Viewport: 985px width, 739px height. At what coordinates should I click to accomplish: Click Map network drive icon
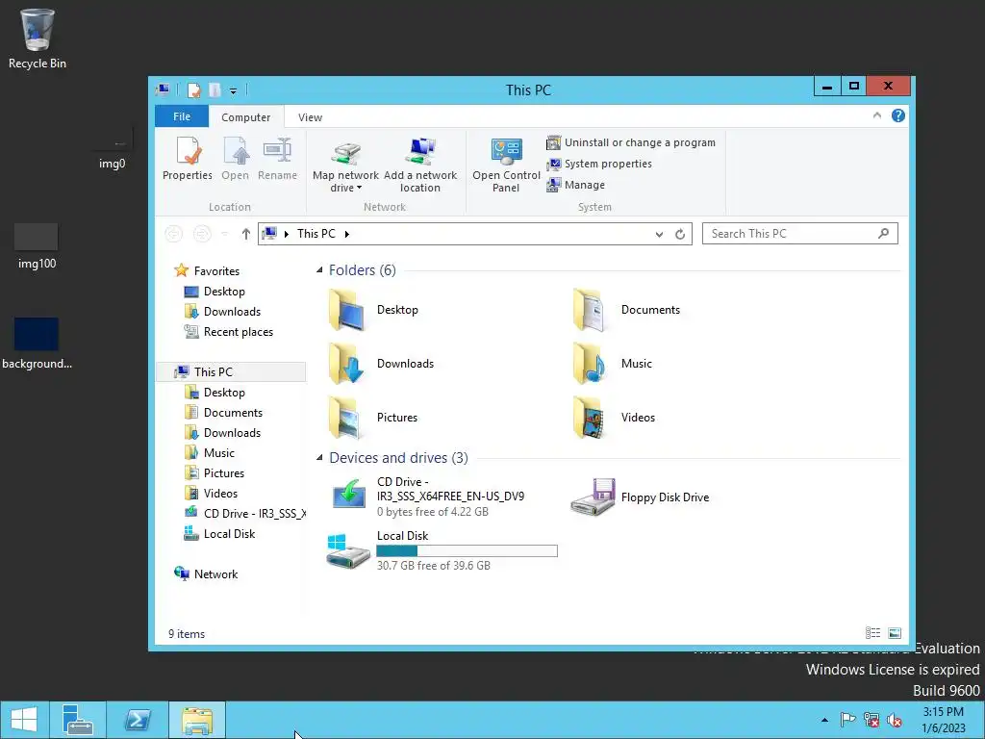point(345,152)
